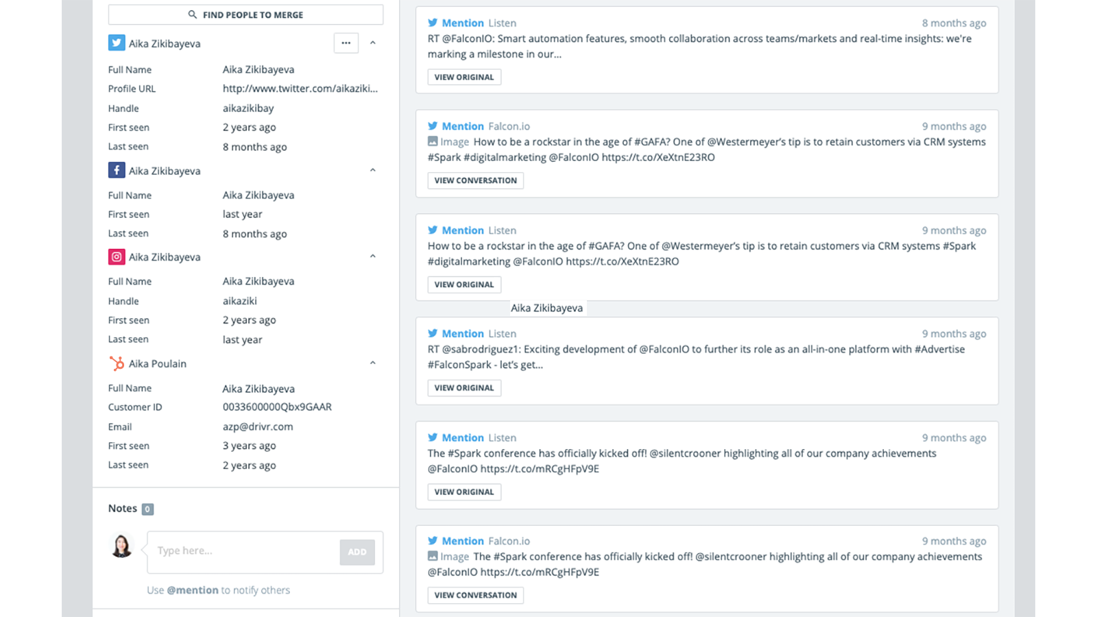Viewport: 1097px width, 617px height.
Task: Click View Original on the RT @FalconIO mention
Action: pos(464,77)
